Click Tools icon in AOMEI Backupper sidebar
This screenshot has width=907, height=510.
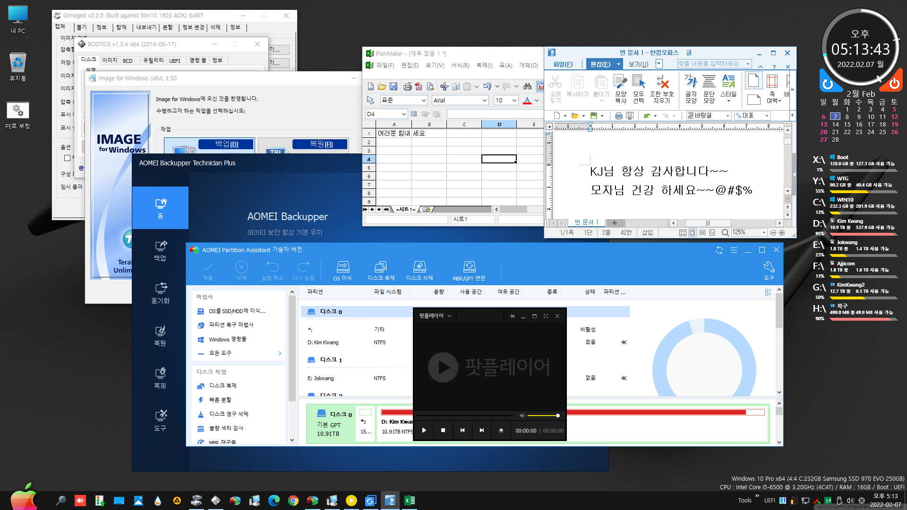160,420
